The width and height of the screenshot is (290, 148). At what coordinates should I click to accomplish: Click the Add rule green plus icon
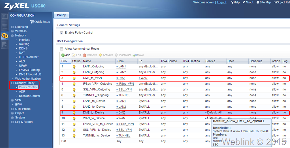pyautogui.click(x=63, y=55)
